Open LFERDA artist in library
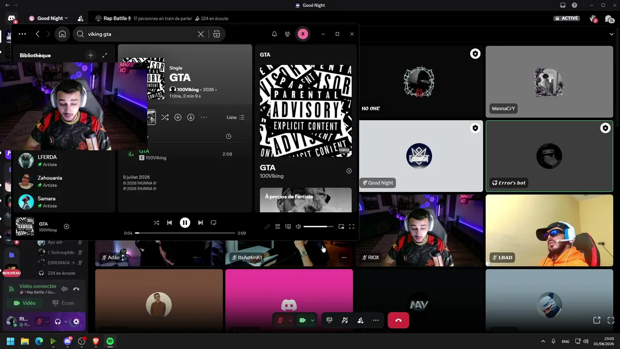This screenshot has height=349, width=620. [x=63, y=160]
